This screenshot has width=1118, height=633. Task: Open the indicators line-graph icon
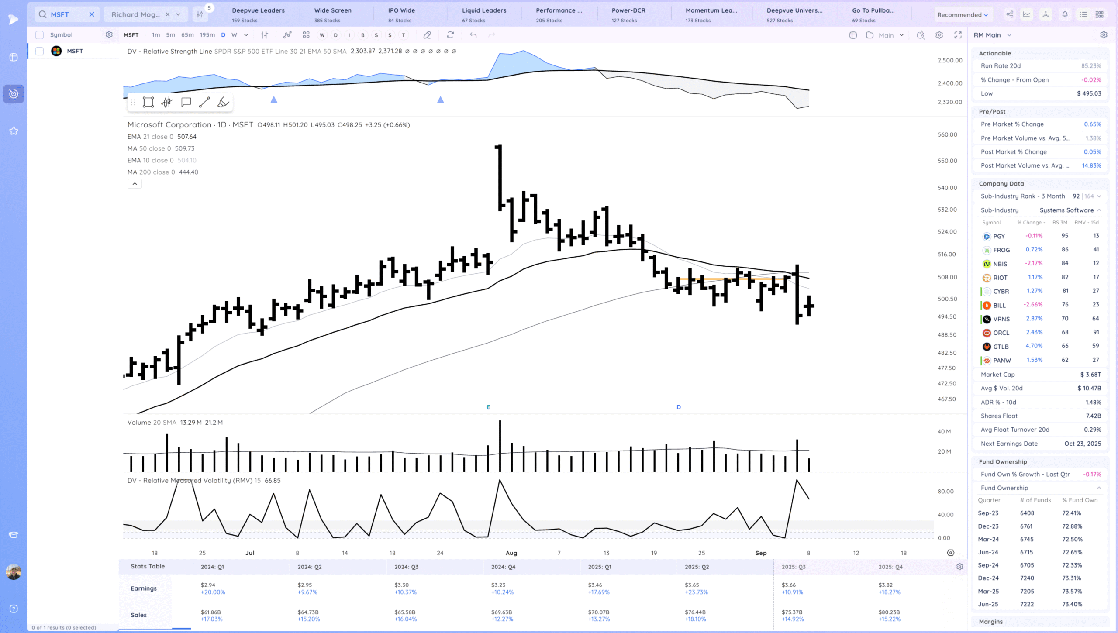click(x=287, y=35)
